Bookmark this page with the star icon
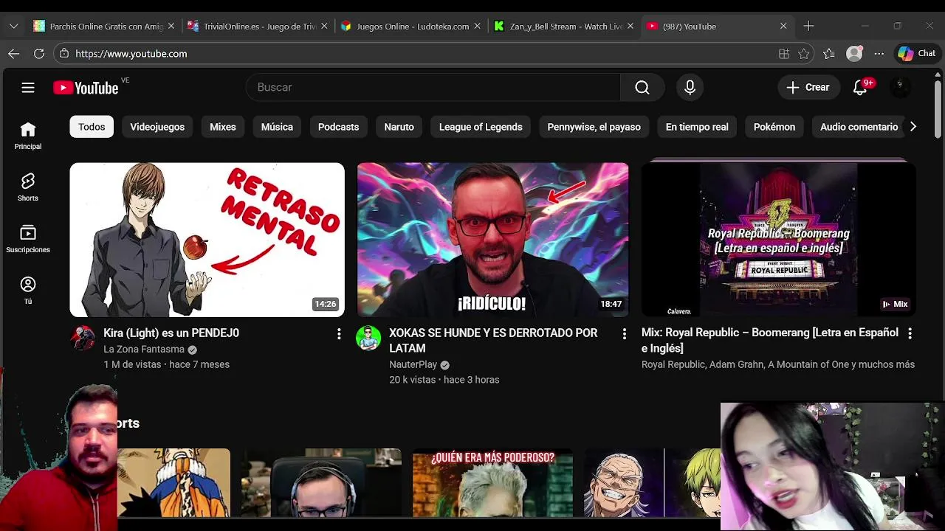The height and width of the screenshot is (531, 945). (x=804, y=53)
